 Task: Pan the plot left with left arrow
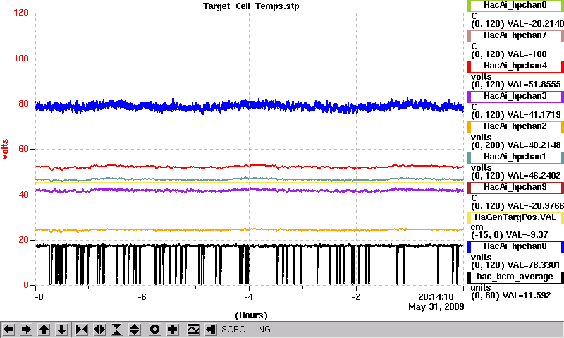coord(8,330)
